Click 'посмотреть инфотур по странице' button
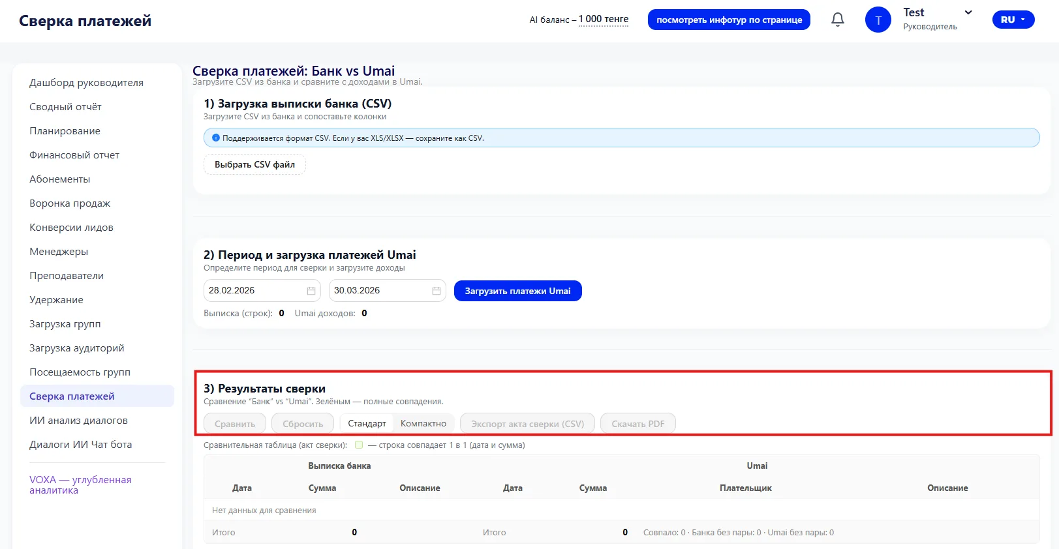Screen dimensions: 1059x549 click(x=729, y=20)
